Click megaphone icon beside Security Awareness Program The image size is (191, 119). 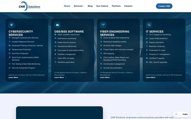[x=10, y=68]
